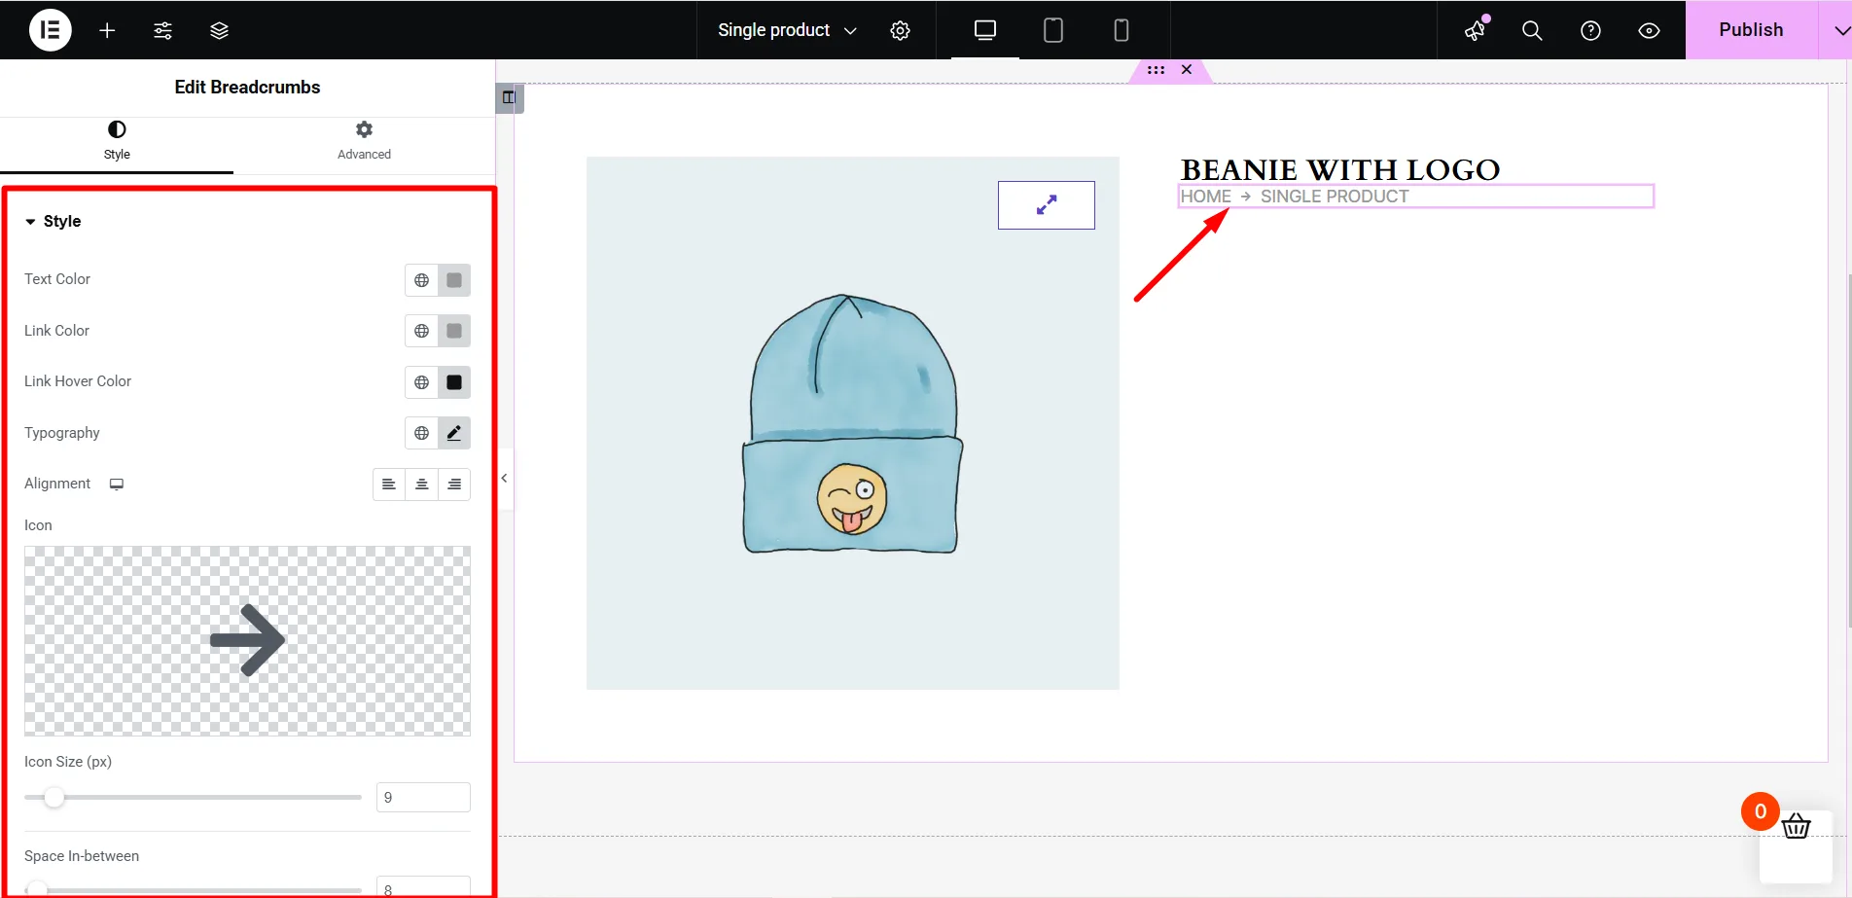Open the Single product template dropdown
This screenshot has height=898, width=1852.
(x=784, y=29)
